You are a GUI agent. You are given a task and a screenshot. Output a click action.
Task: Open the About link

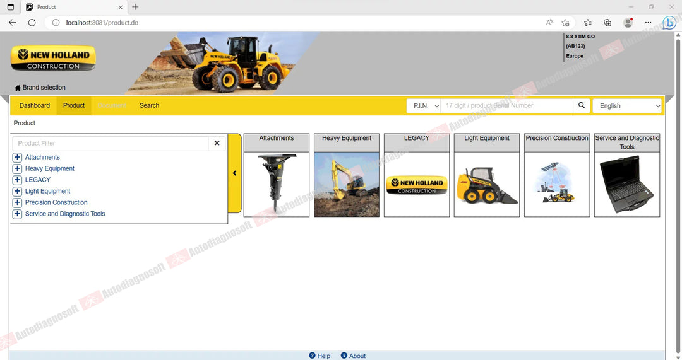point(357,356)
